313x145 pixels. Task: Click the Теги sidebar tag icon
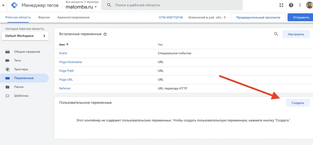(x=8, y=60)
